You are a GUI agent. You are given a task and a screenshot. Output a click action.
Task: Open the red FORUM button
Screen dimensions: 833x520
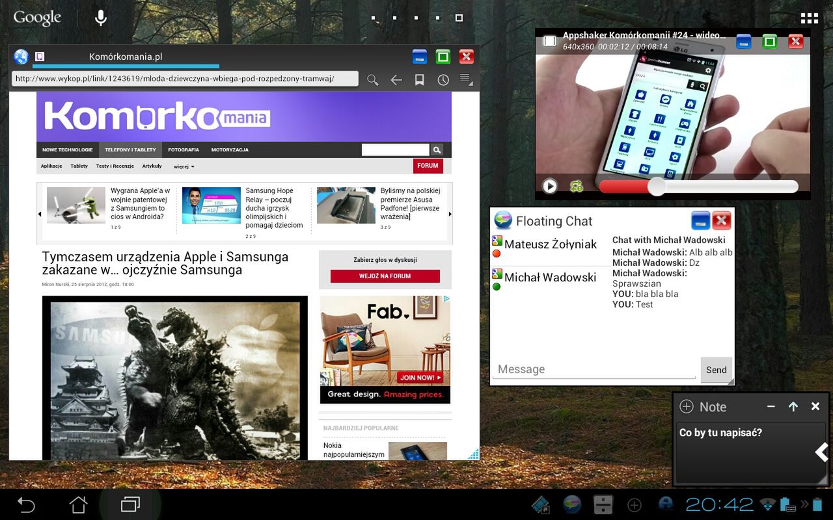428,166
